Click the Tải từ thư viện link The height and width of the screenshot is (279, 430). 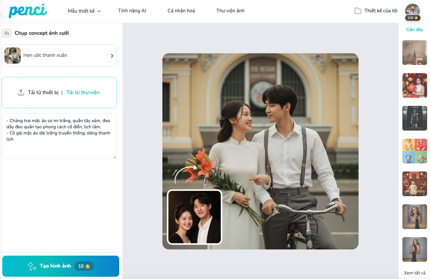point(83,93)
